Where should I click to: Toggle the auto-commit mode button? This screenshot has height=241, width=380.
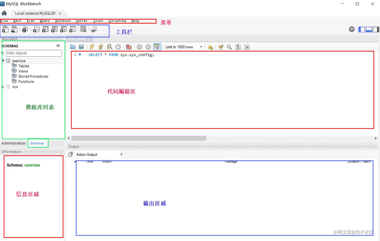tap(157, 47)
